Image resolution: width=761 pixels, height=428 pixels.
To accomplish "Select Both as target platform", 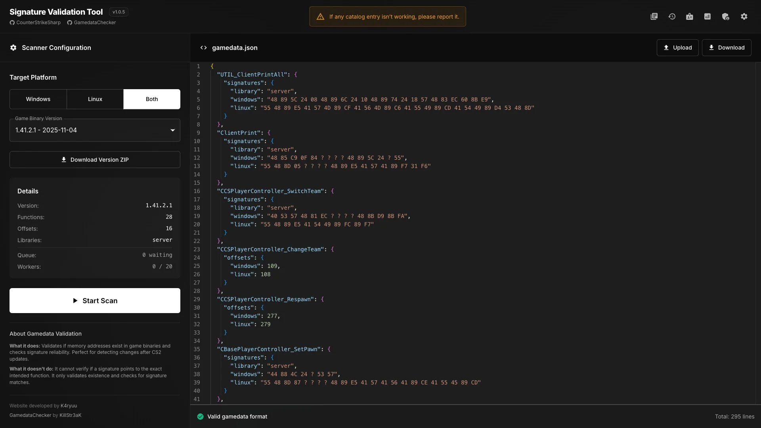I will click(152, 99).
